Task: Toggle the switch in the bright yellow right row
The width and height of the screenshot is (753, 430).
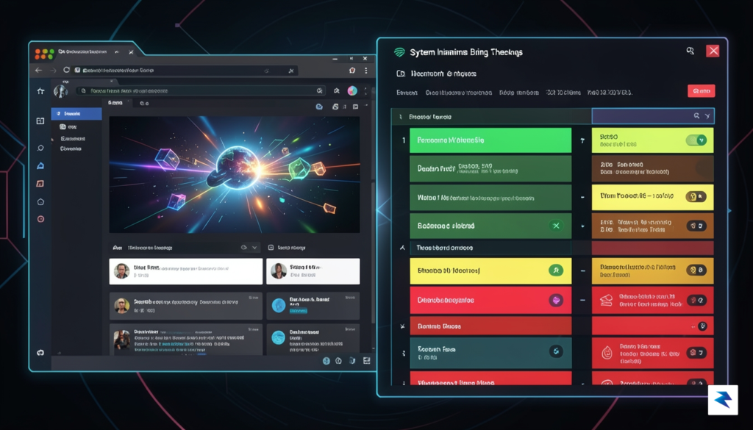Action: coord(696,196)
